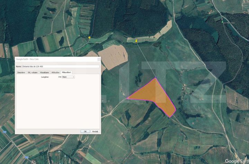This screenshot has width=249, height=164.
Task: Open the Vizualizare tab
Action: [x=45, y=73]
